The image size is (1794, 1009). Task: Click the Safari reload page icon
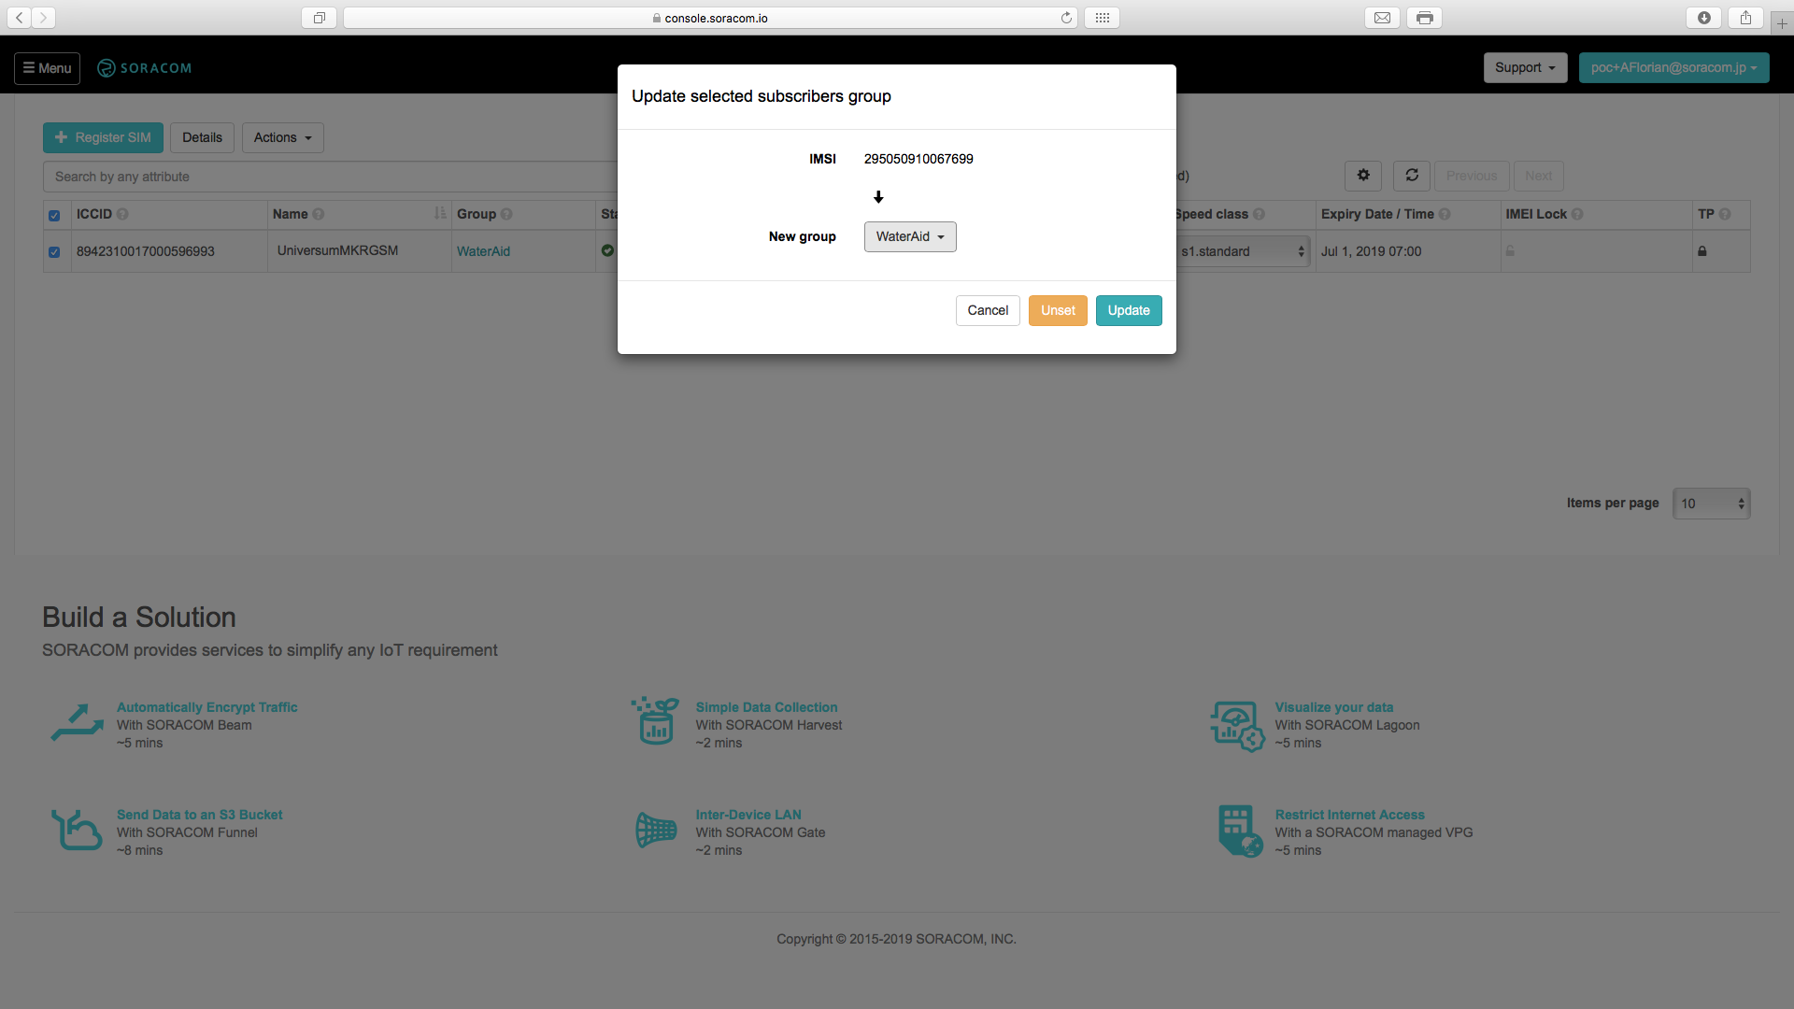coord(1066,18)
